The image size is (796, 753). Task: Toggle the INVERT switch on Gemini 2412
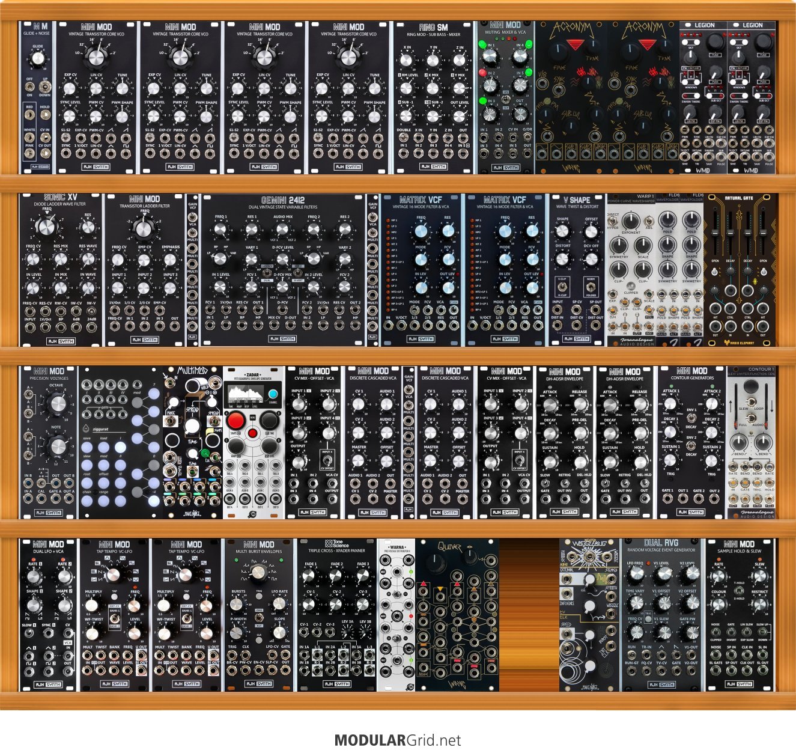pyautogui.click(x=298, y=272)
